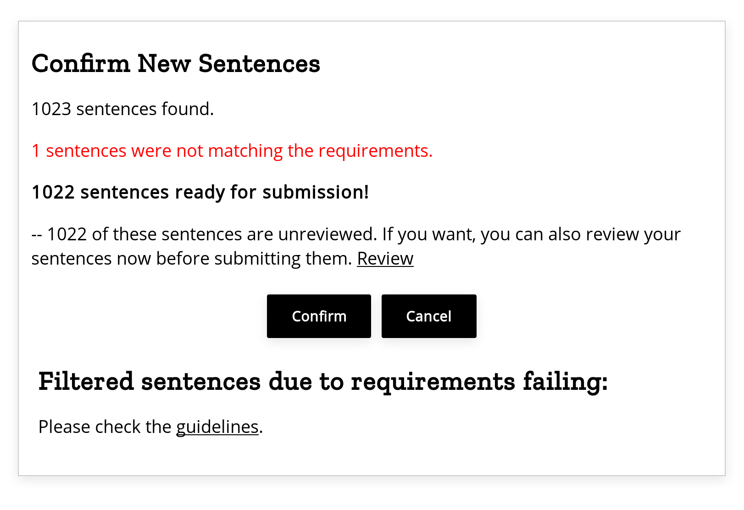This screenshot has height=510, width=744.
Task: Click the Confirm button
Action: click(x=318, y=316)
